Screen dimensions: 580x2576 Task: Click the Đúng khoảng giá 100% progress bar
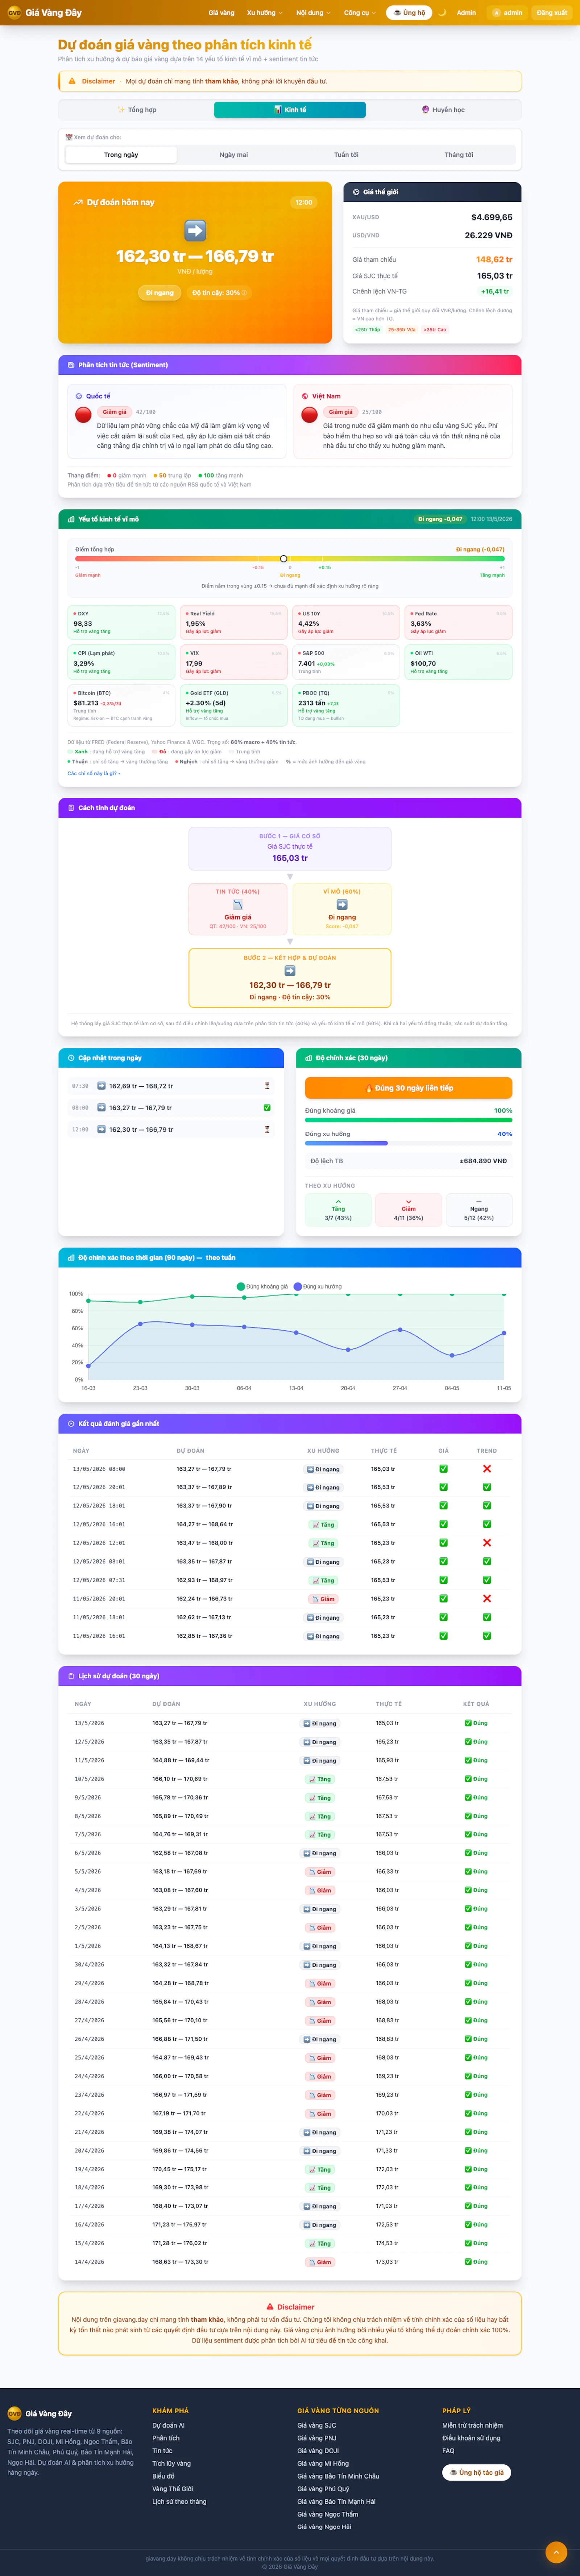(x=408, y=1120)
